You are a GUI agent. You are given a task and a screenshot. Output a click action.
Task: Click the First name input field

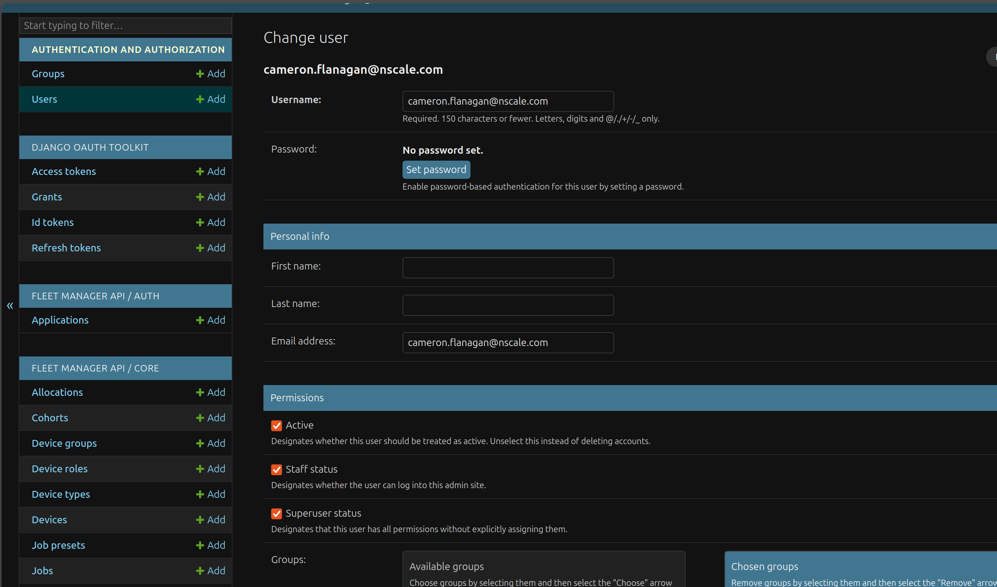coord(508,268)
